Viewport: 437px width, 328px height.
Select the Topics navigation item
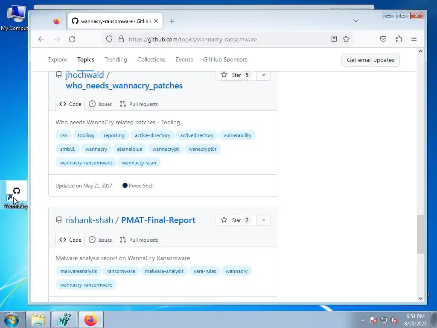coord(86,60)
